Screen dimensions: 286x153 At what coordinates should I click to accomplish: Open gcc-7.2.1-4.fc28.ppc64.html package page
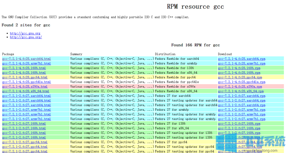[25, 77]
